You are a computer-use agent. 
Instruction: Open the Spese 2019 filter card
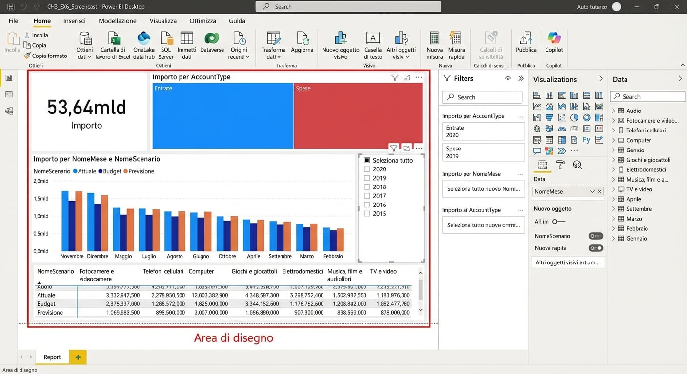tap(483, 152)
